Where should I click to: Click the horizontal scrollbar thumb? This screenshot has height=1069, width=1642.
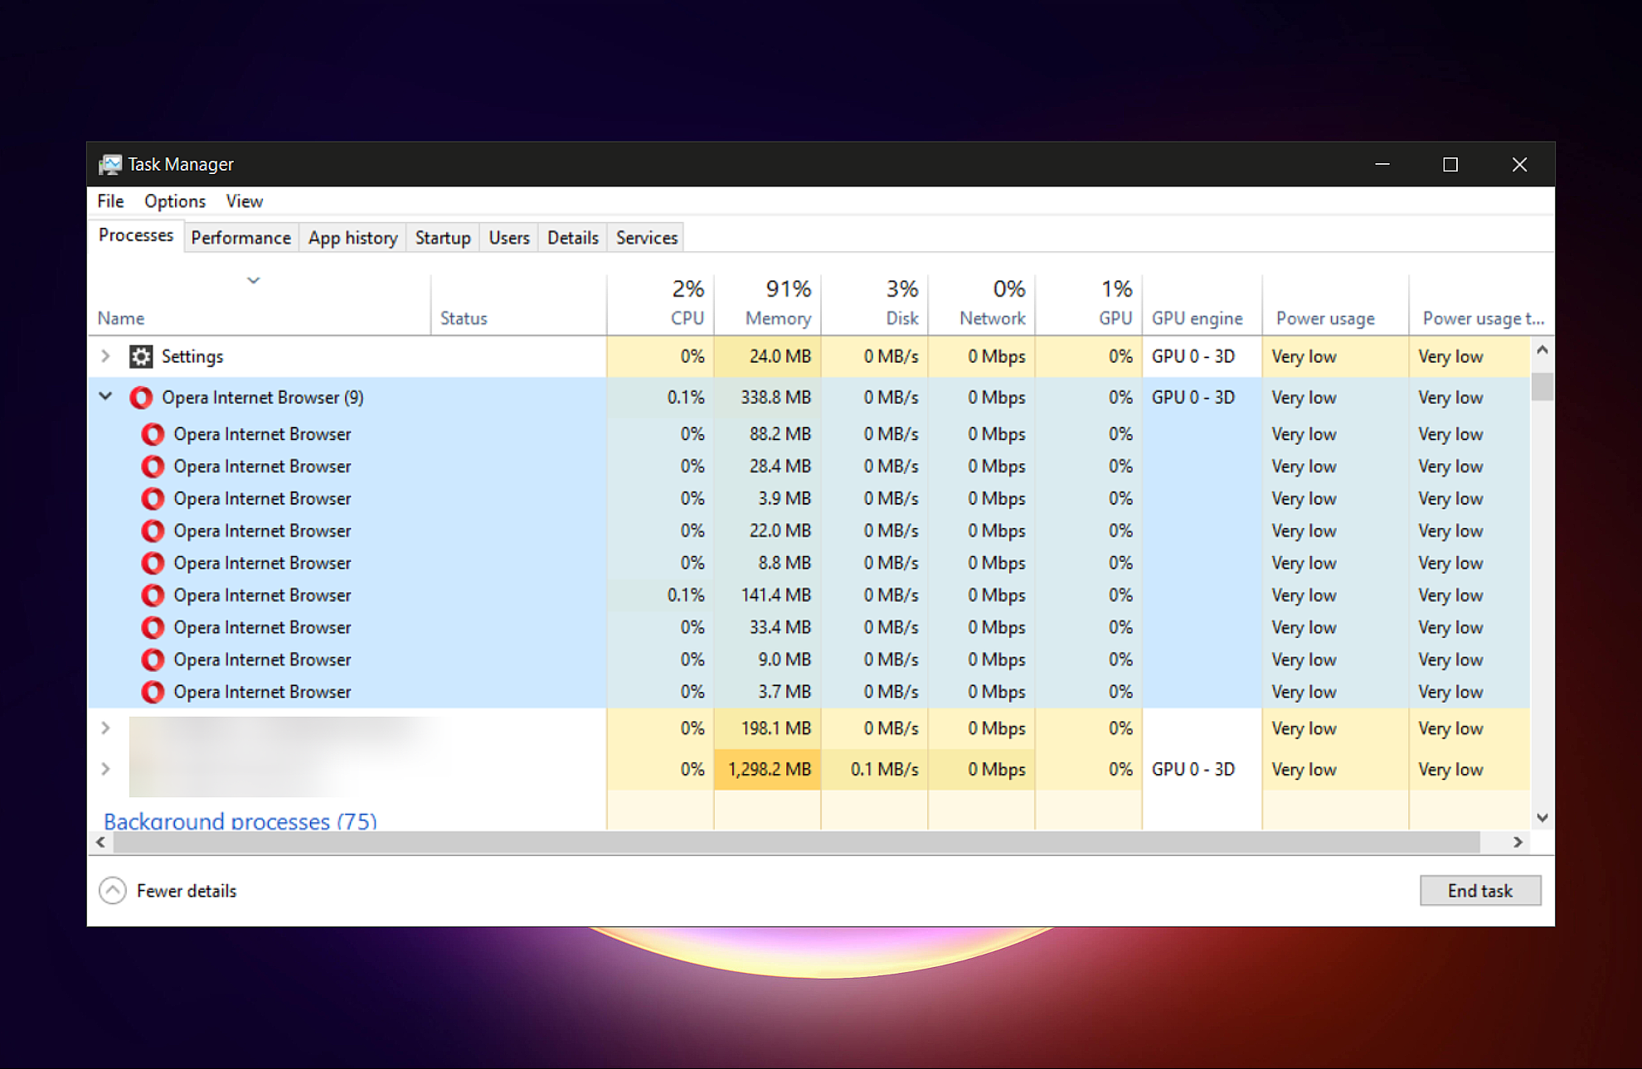tap(796, 843)
